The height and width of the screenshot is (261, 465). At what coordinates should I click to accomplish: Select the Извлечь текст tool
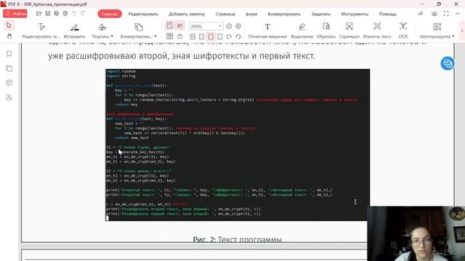pyautogui.click(x=377, y=30)
